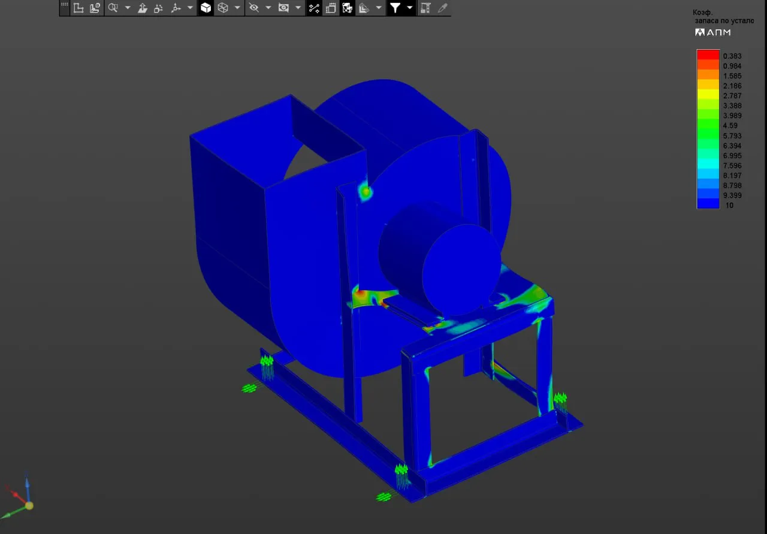Click the show elements eye icon
Image resolution: width=767 pixels, height=534 pixels.
click(x=283, y=8)
